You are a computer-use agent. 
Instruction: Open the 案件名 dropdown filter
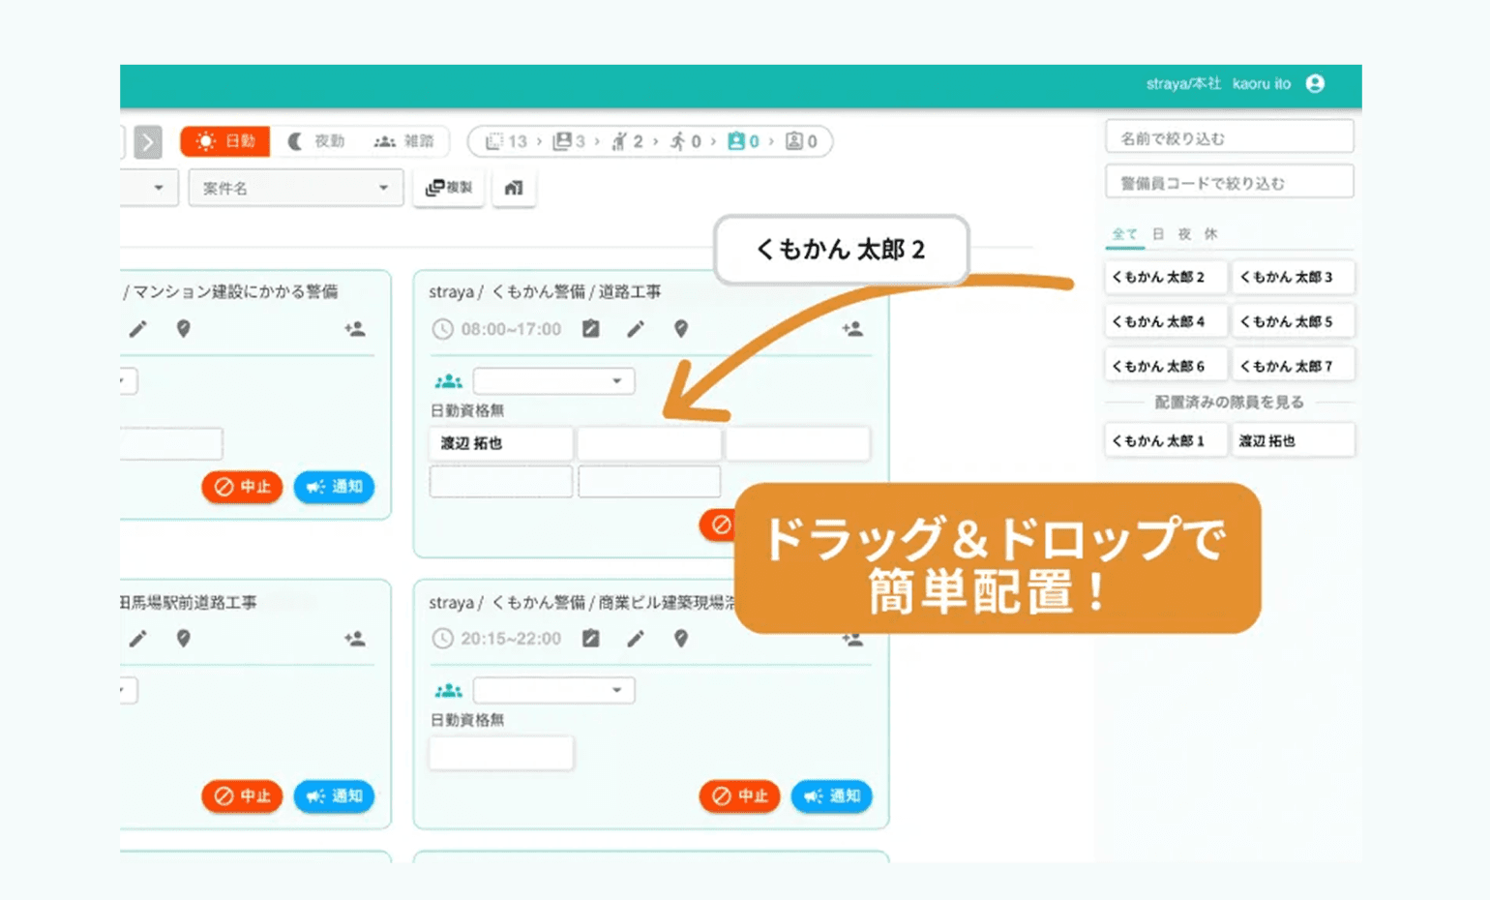[294, 188]
